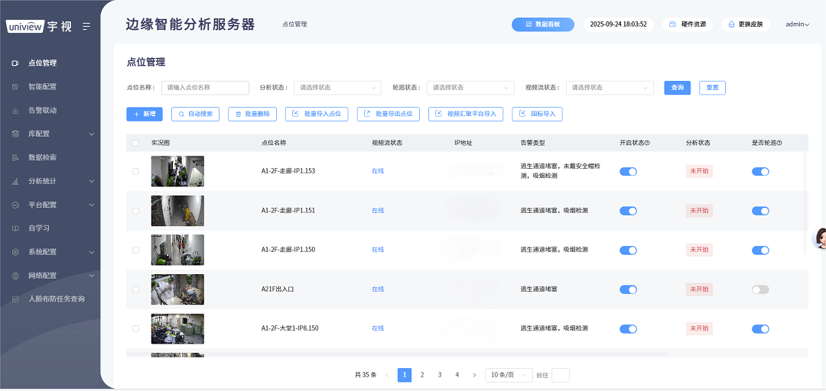Check the select-all checkbox in table header
The height and width of the screenshot is (391, 826).
(136, 144)
